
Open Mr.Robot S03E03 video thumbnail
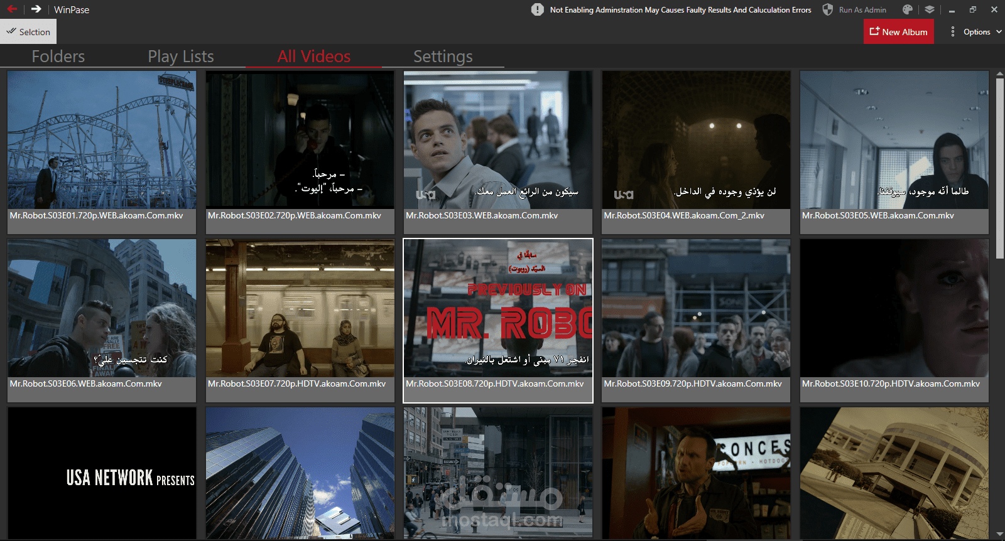(x=498, y=140)
